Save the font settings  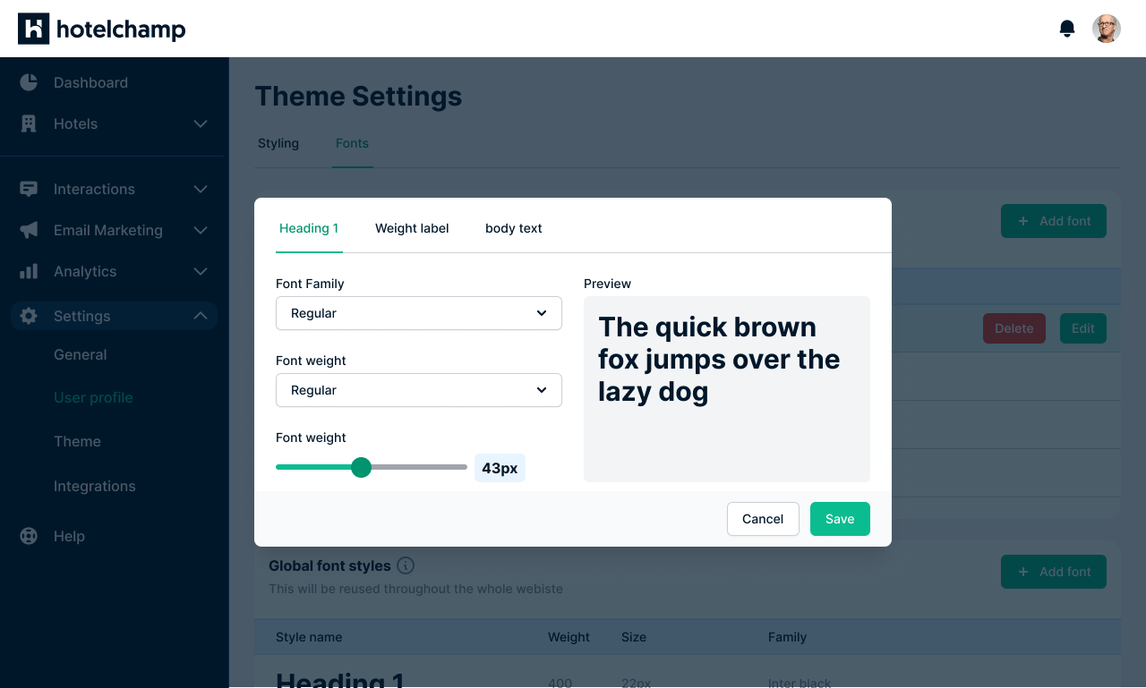[840, 519]
